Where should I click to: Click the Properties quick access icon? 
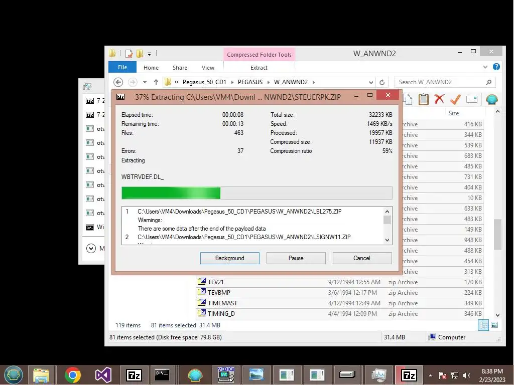129,53
